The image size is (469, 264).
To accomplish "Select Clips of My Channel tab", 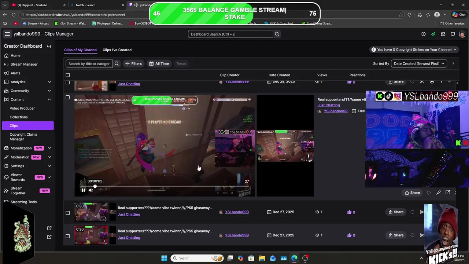I will pyautogui.click(x=81, y=50).
